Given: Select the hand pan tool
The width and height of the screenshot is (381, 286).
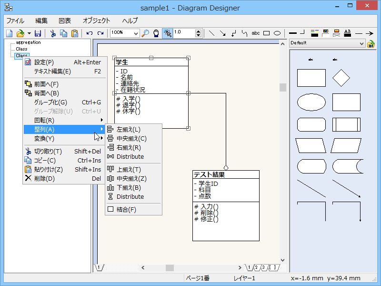Looking at the screenshot, I should point(156,33).
